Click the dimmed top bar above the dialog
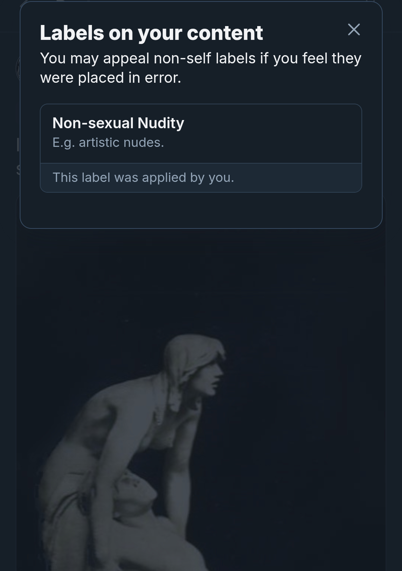402x571 pixels. pyautogui.click(x=201, y=1)
